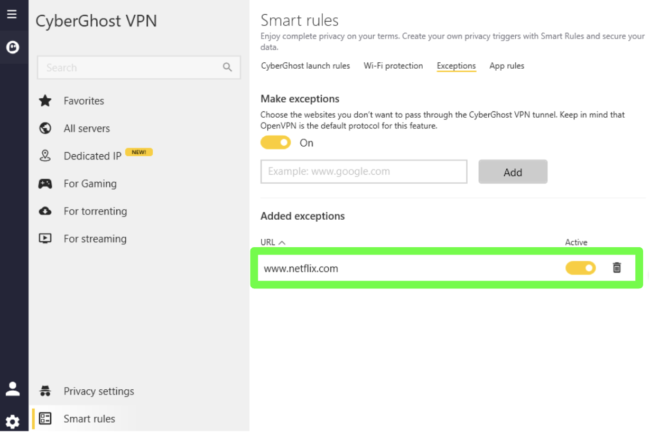Select the www.netflix.com URL text

click(301, 268)
